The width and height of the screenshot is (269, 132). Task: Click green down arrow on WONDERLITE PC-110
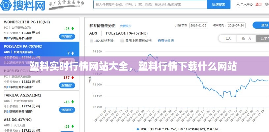[x=73, y=29]
